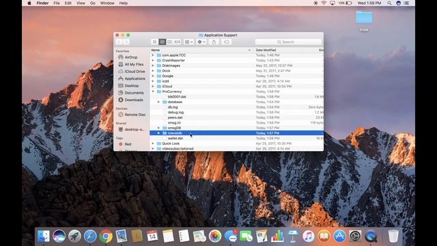Select the videosubscriptionsd folder row
The width and height of the screenshot is (437, 246).
coord(237,149)
